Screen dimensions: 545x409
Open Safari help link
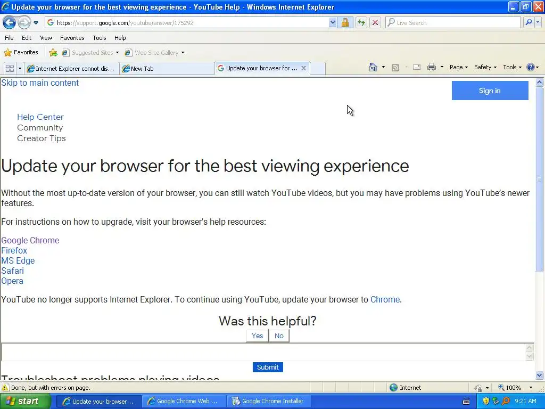tap(13, 271)
